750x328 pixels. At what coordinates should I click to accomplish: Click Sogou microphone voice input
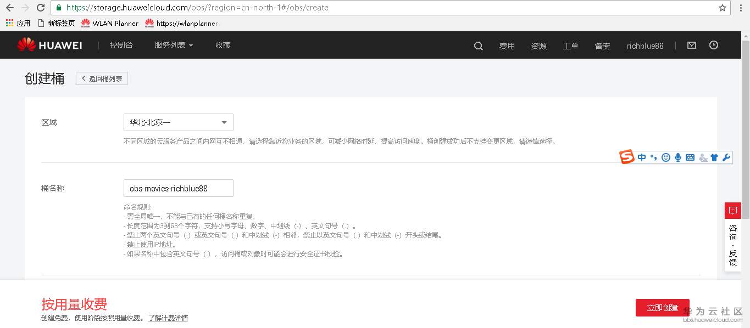pyautogui.click(x=678, y=157)
